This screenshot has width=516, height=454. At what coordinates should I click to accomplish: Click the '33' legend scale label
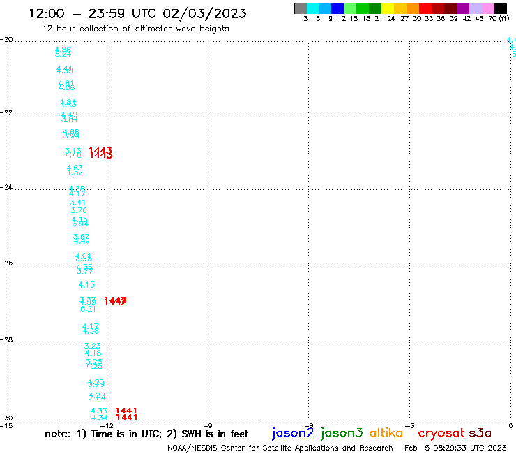pos(428,19)
